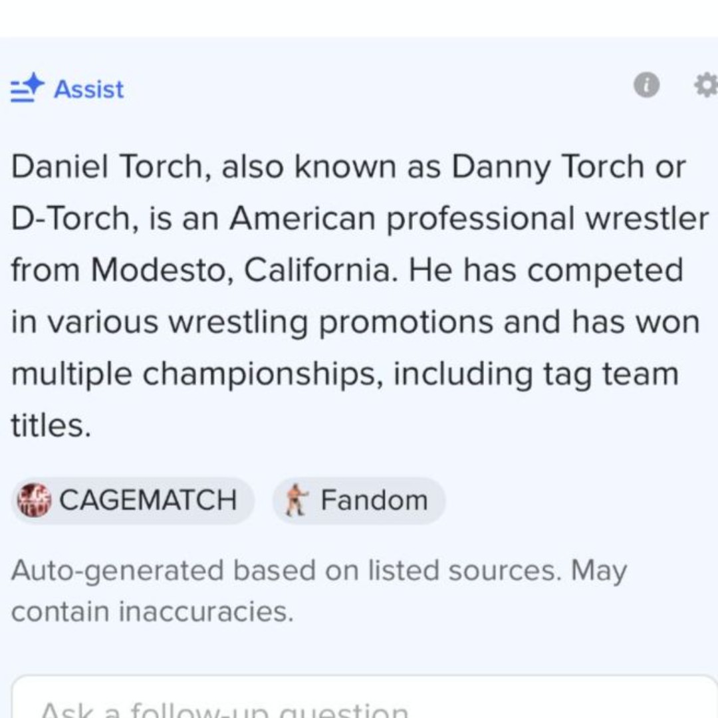Click the D-Torch nickname text
This screenshot has width=718, height=718.
(x=74, y=219)
